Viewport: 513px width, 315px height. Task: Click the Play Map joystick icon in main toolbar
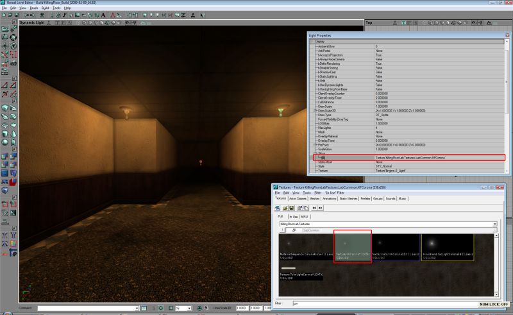coord(193,15)
